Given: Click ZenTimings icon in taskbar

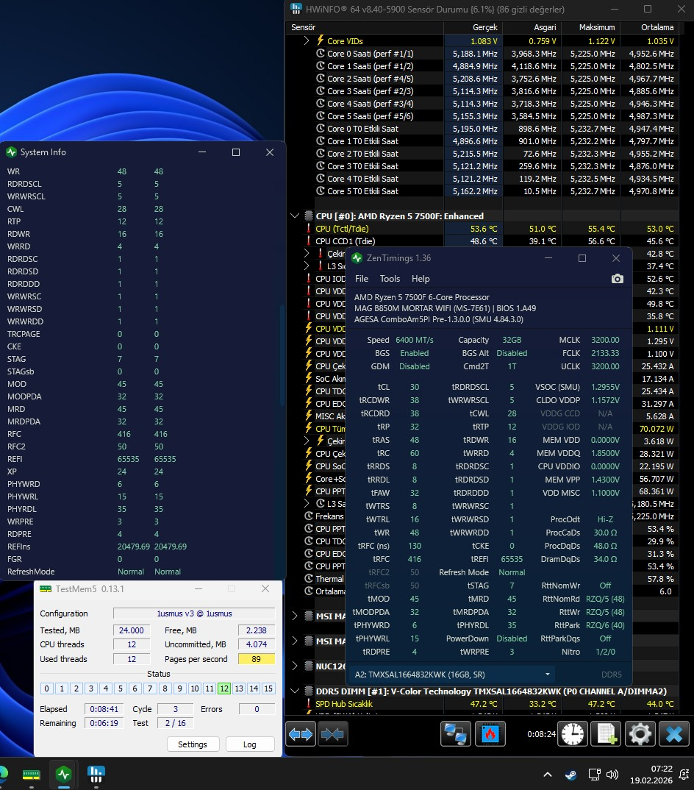Looking at the screenshot, I should tap(63, 775).
